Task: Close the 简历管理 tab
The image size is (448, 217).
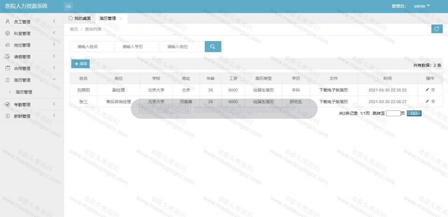Action: pos(121,18)
